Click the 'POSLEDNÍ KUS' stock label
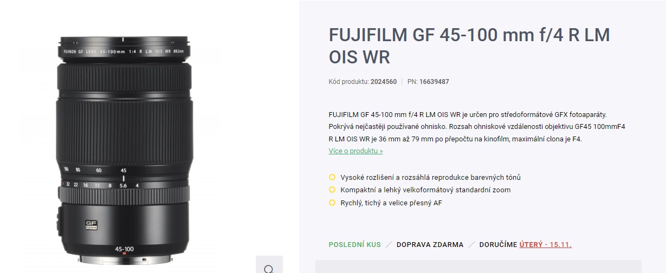Viewport: 666px width, 273px height. [354, 245]
